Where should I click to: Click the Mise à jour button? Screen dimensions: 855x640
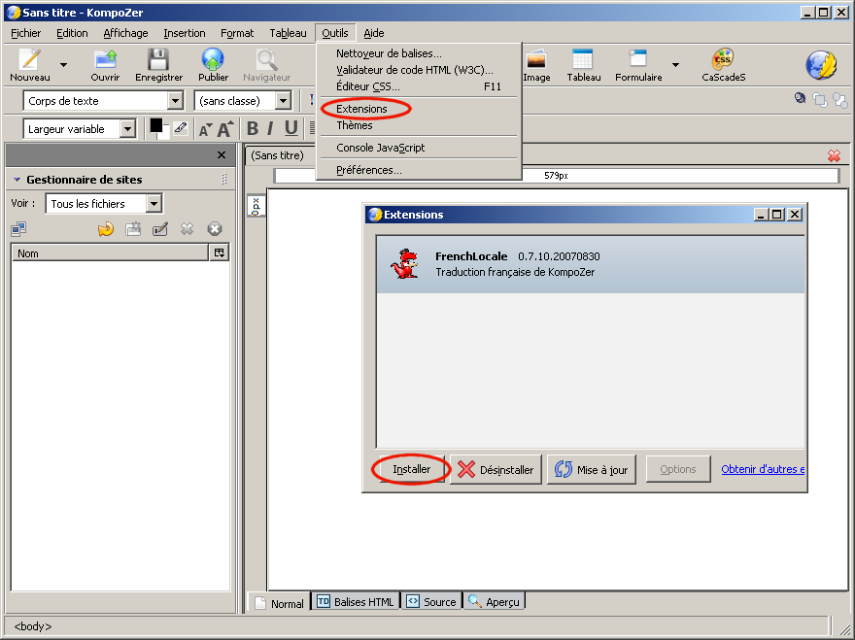(592, 469)
